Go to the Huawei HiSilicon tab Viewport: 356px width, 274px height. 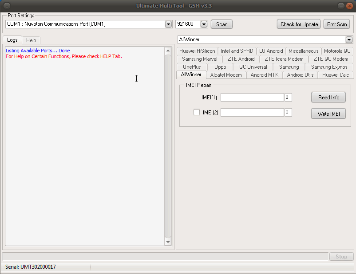(x=197, y=51)
